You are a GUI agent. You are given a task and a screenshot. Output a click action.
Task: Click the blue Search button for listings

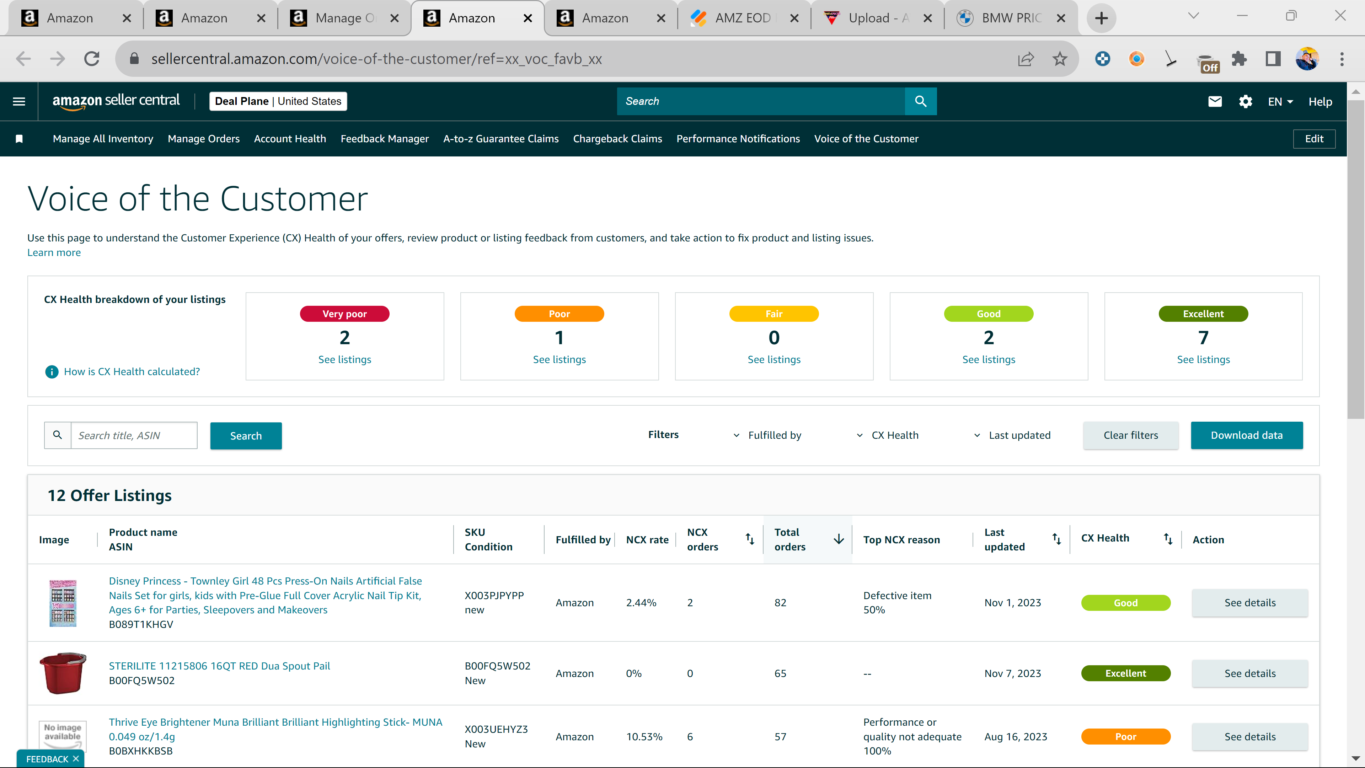[x=246, y=436]
